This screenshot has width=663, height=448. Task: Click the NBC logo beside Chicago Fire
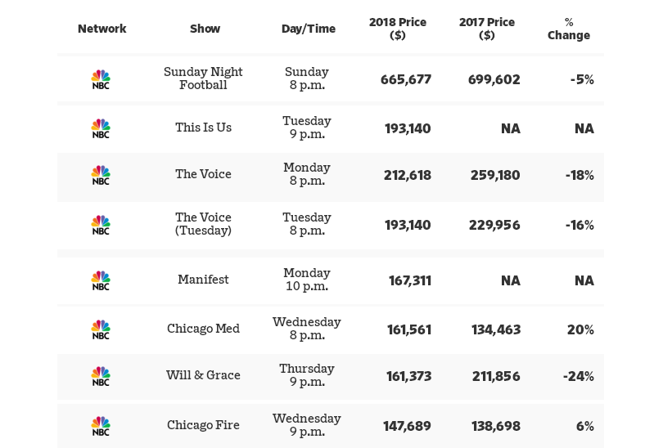click(101, 426)
